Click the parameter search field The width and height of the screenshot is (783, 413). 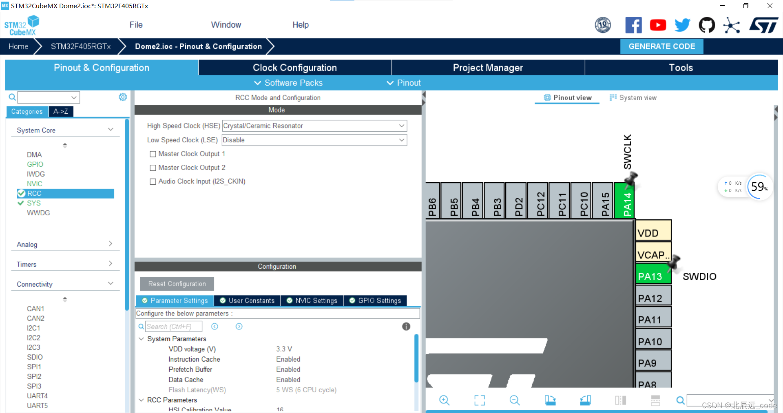(x=174, y=326)
